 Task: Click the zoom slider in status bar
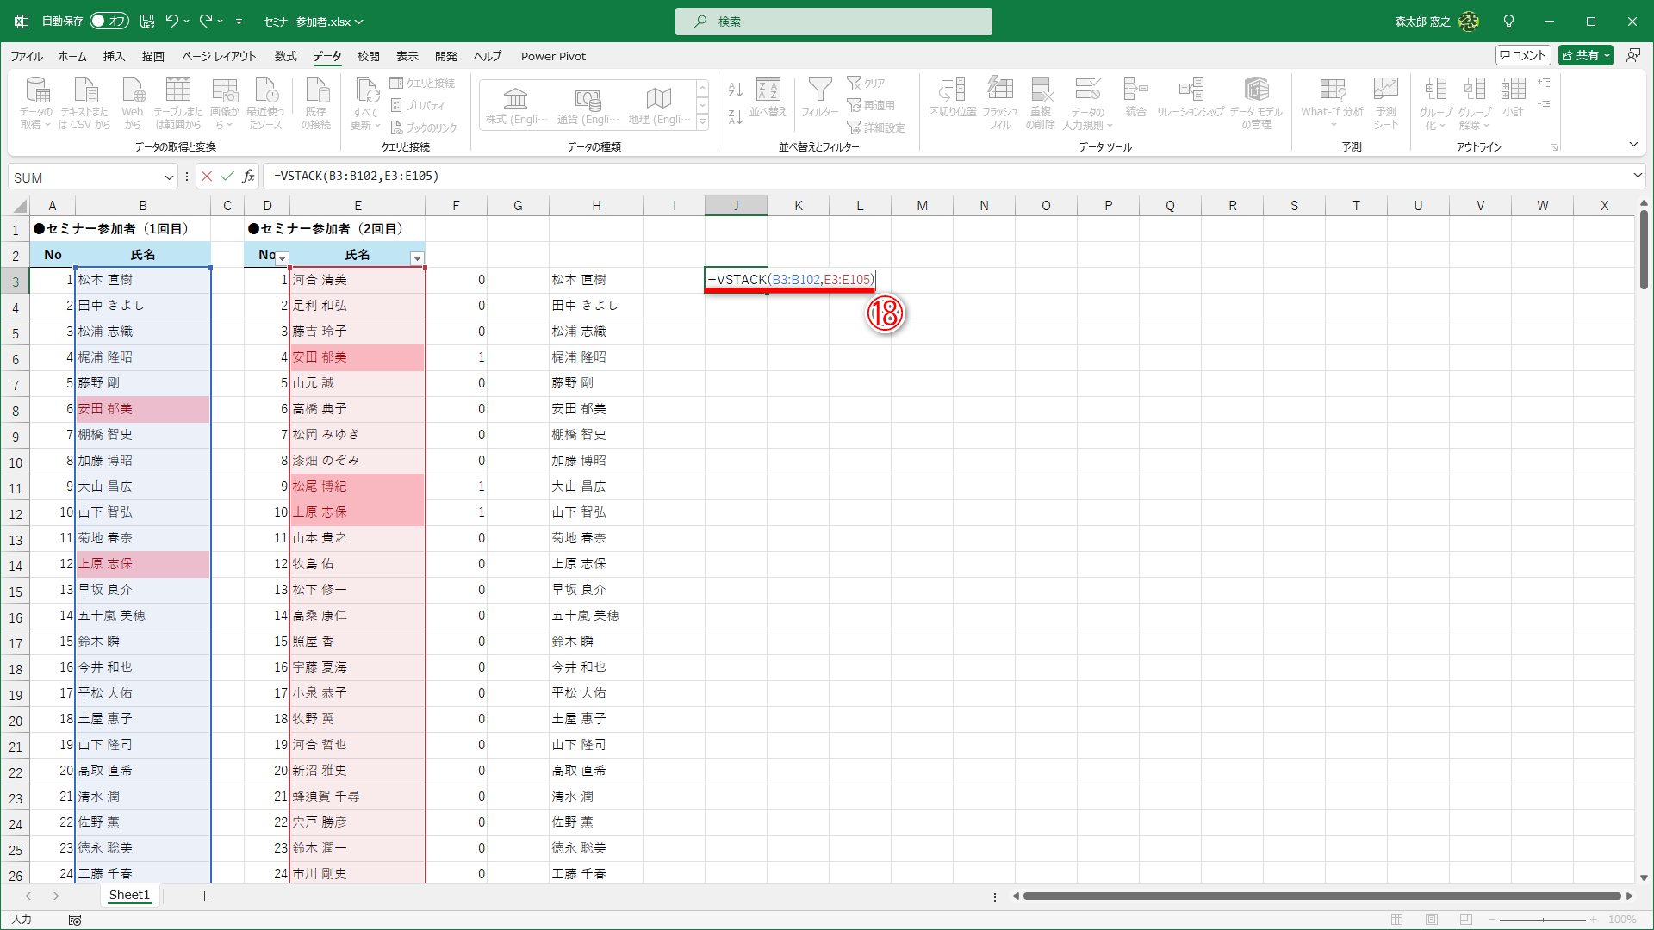pyautogui.click(x=1542, y=920)
